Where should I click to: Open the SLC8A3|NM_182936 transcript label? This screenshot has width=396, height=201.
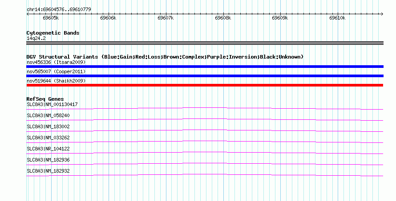pyautogui.click(x=48, y=160)
